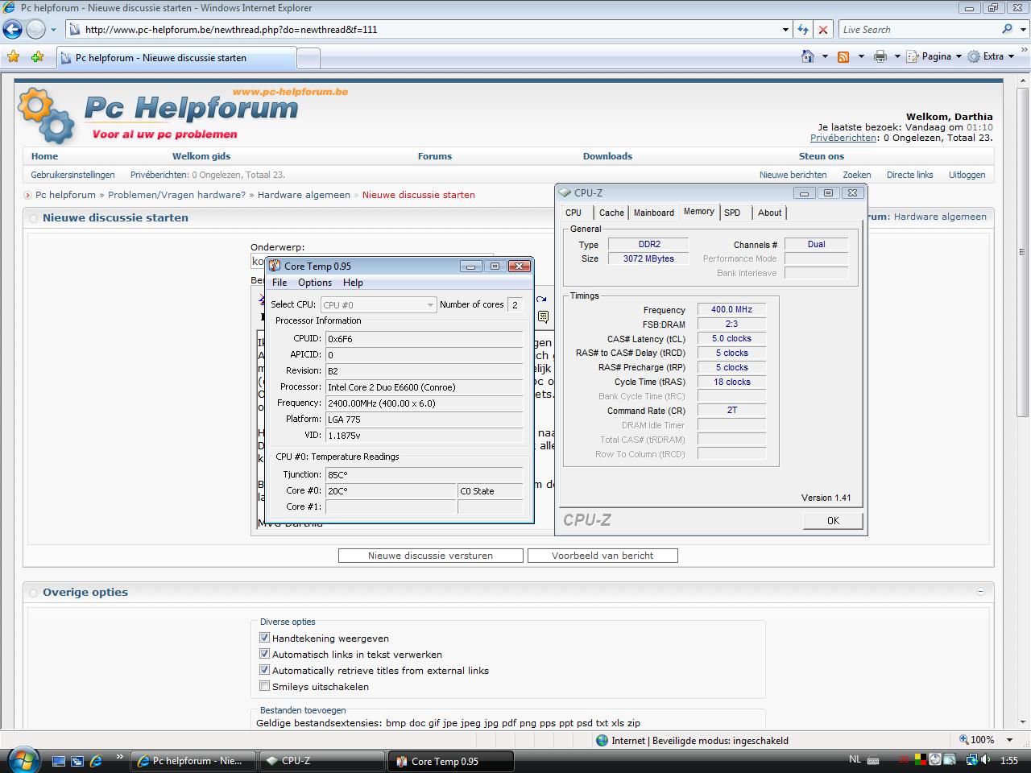1031x773 pixels.
Task: Open recent pages dropdown beside forward arrow
Action: 53,30
